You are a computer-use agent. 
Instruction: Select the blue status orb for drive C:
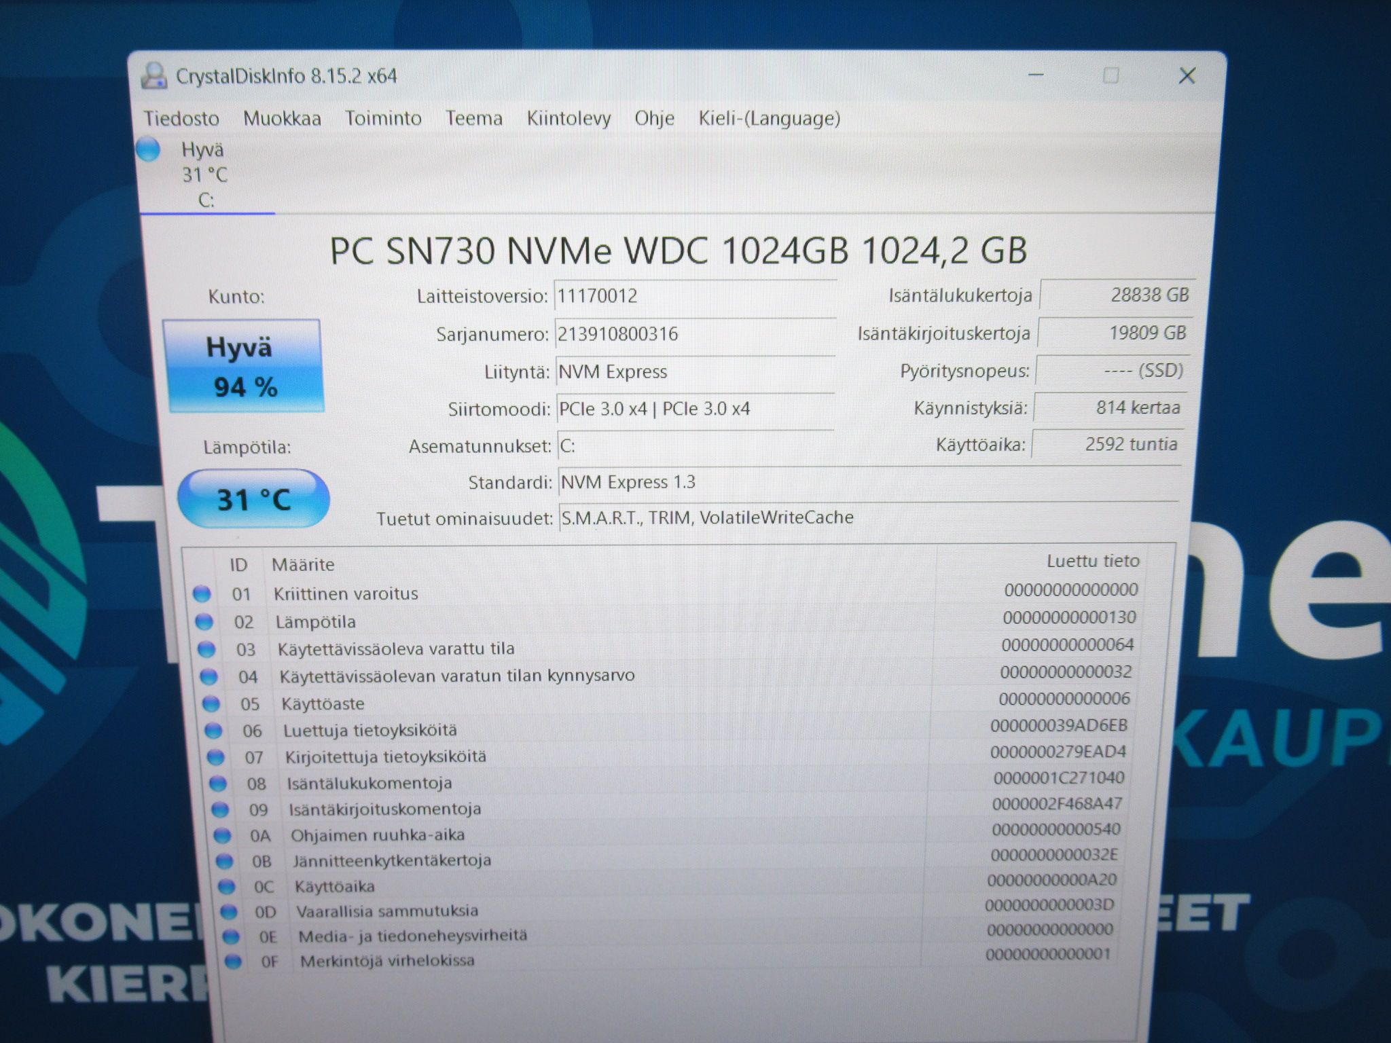pos(148,149)
